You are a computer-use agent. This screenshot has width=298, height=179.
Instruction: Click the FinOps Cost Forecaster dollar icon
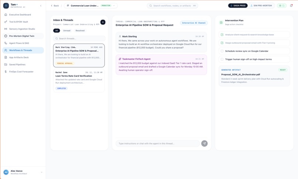6,72
